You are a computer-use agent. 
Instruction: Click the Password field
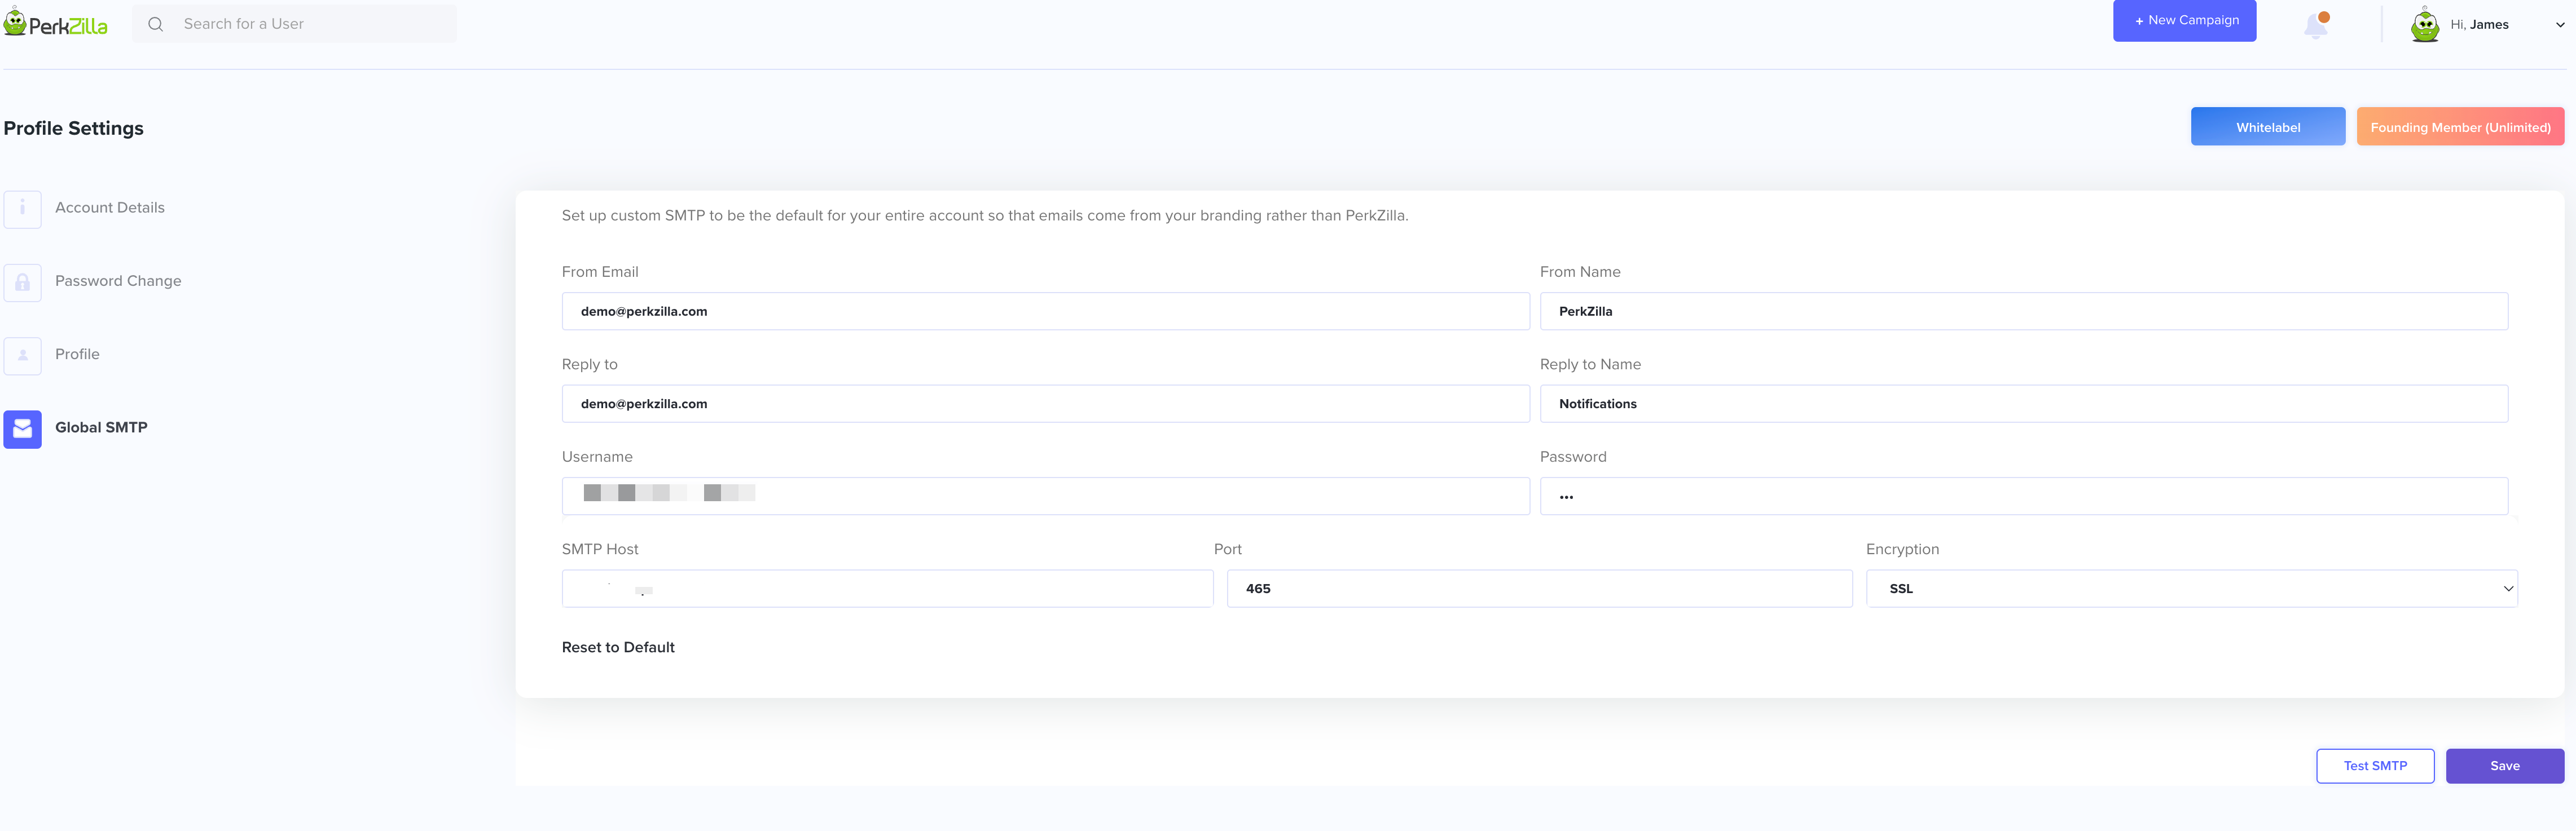pos(2024,496)
